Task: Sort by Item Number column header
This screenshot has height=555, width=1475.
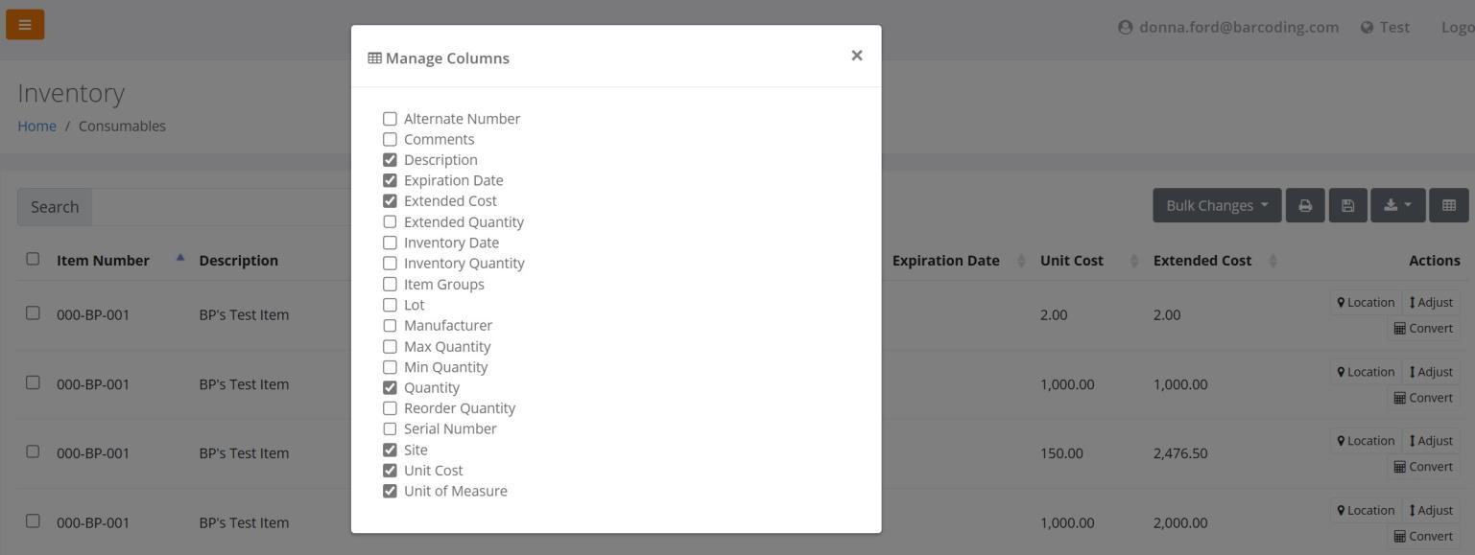Action: tap(103, 261)
